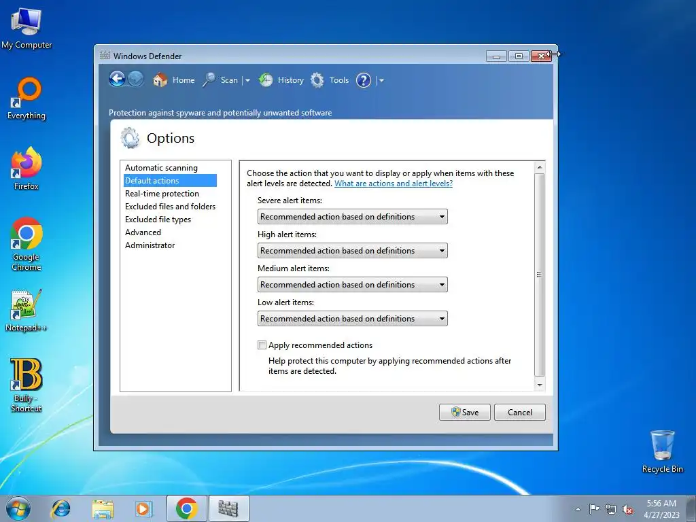Image resolution: width=696 pixels, height=522 pixels.
Task: Open the History toolbar label
Action: [291, 80]
